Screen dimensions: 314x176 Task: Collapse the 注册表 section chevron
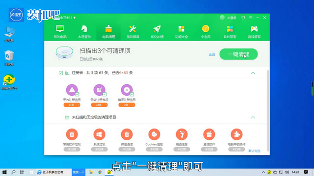253,73
